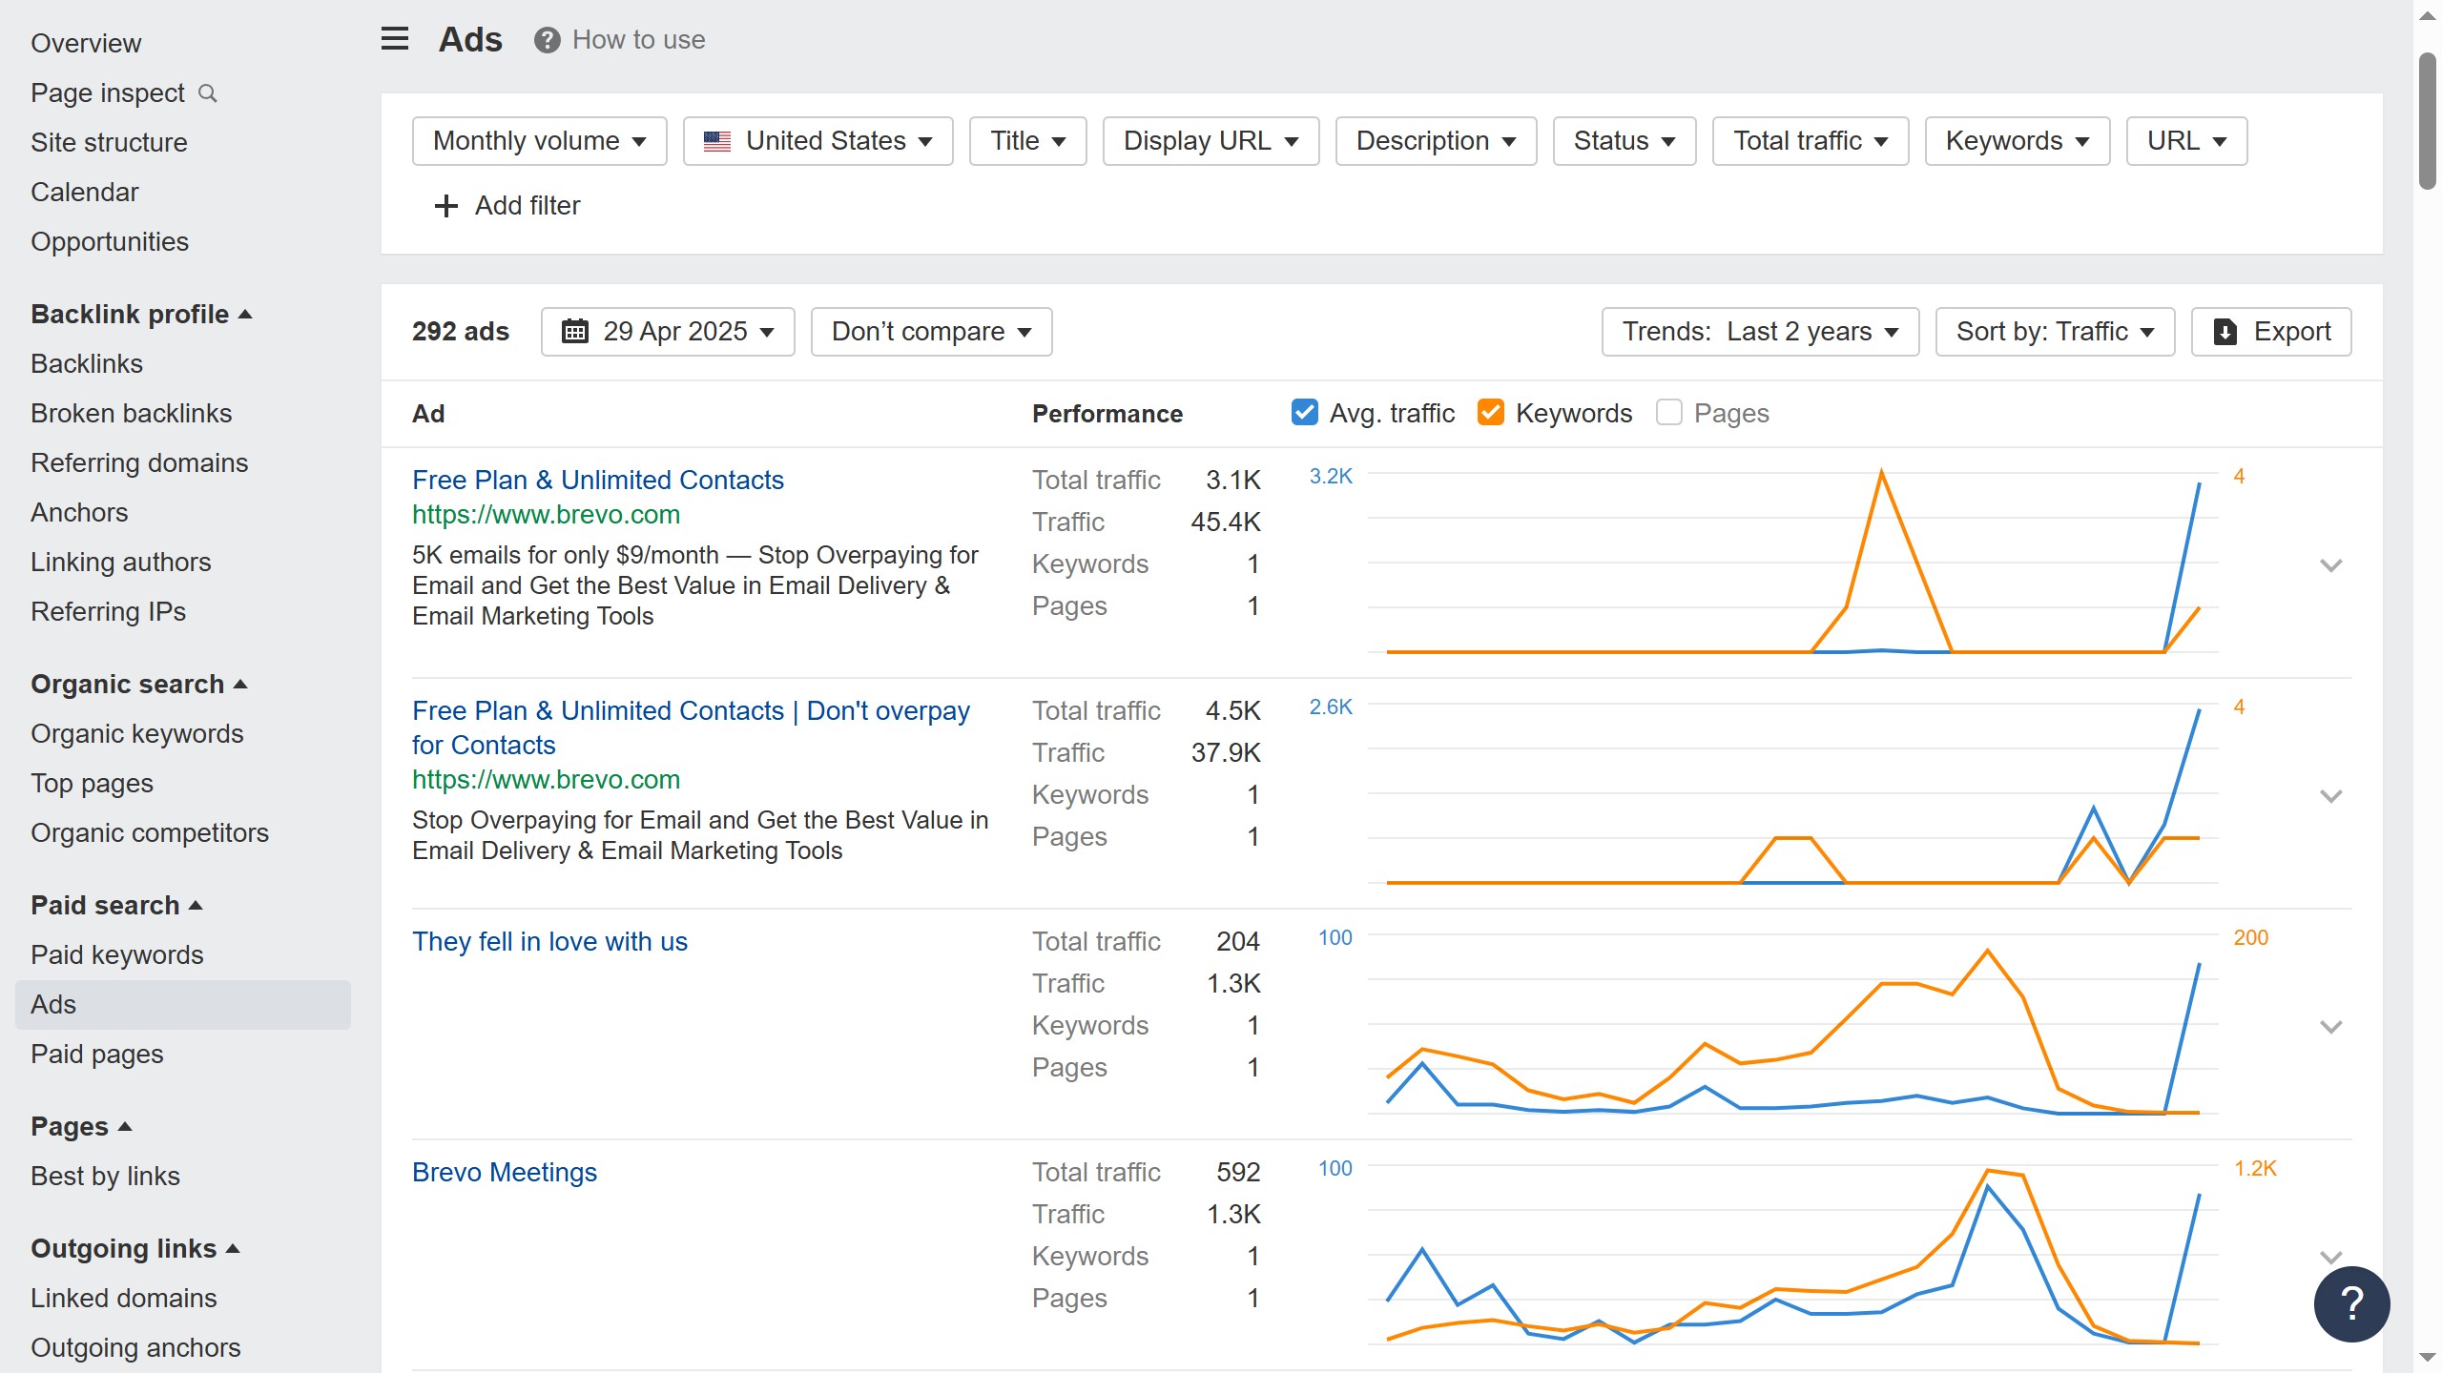Collapse the Backlink profile section
The width and height of the screenshot is (2442, 1373).
(141, 314)
